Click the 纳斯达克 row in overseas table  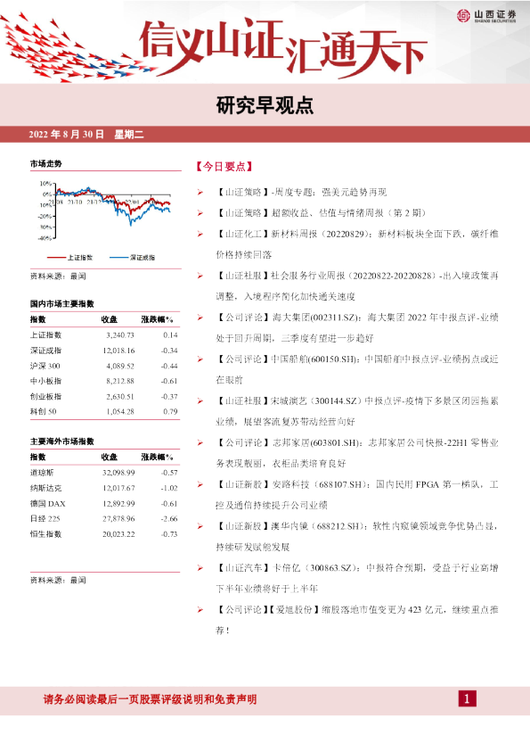coord(104,488)
